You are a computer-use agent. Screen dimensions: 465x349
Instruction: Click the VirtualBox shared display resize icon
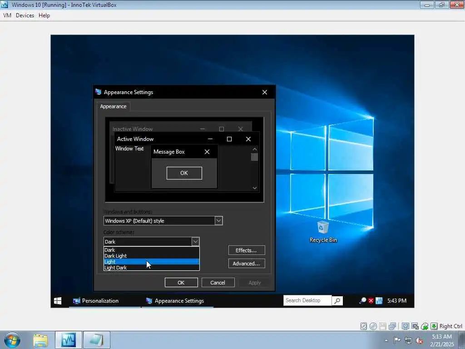point(415,326)
